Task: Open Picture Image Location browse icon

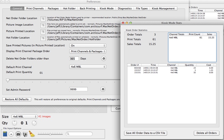Action: [43, 25]
